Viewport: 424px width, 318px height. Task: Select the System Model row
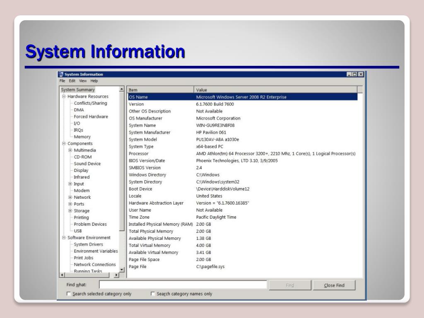tap(243, 140)
